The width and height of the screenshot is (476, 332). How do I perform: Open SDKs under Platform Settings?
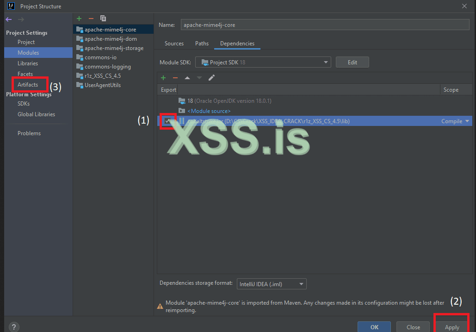[x=24, y=104]
